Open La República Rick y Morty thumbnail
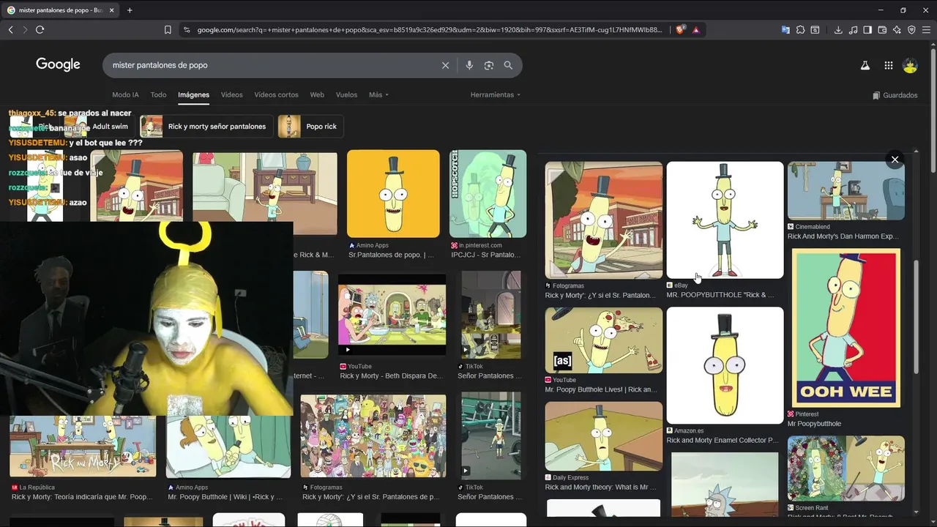 (83, 447)
